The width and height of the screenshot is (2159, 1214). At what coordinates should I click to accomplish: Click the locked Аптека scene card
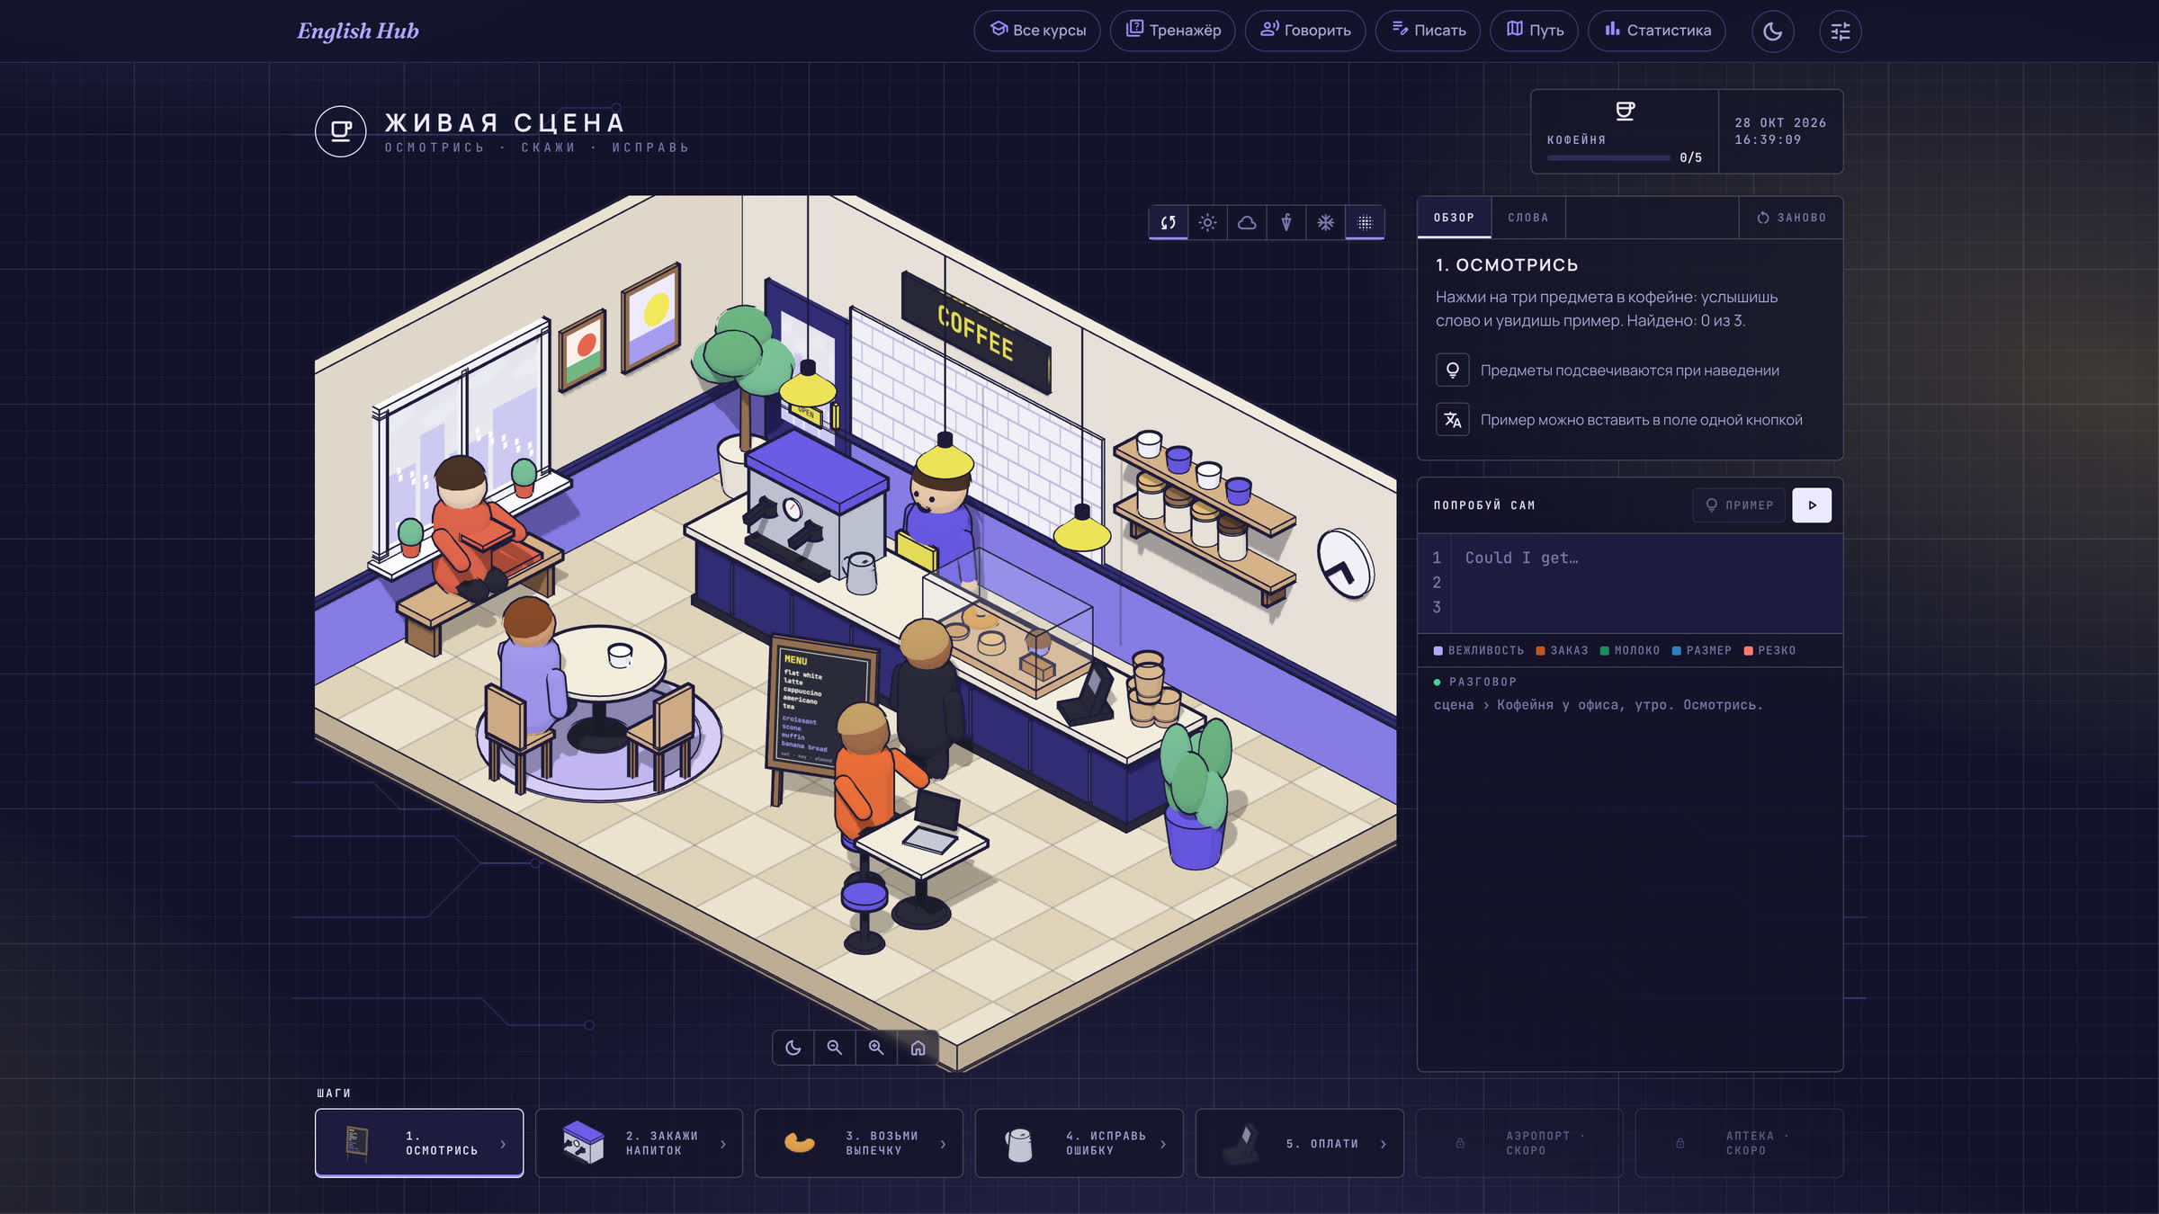coord(1739,1143)
